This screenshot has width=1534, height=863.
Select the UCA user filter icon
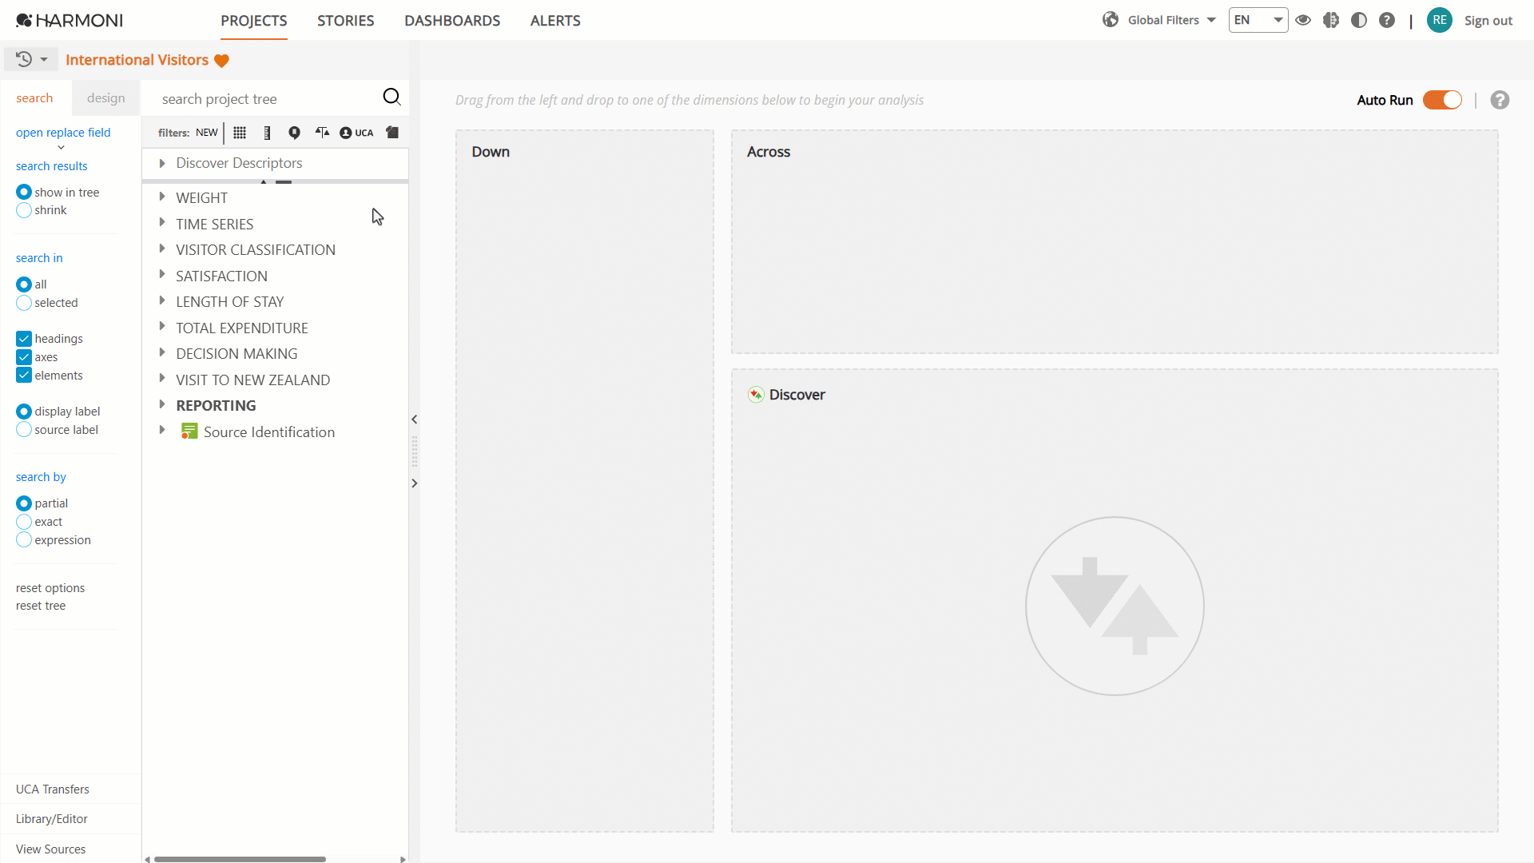356,133
